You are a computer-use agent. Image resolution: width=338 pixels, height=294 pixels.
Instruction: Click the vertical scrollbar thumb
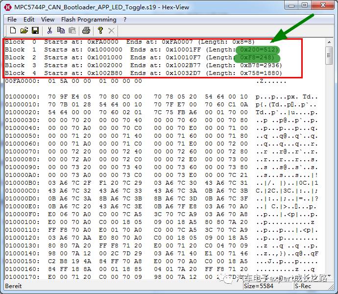(329, 55)
